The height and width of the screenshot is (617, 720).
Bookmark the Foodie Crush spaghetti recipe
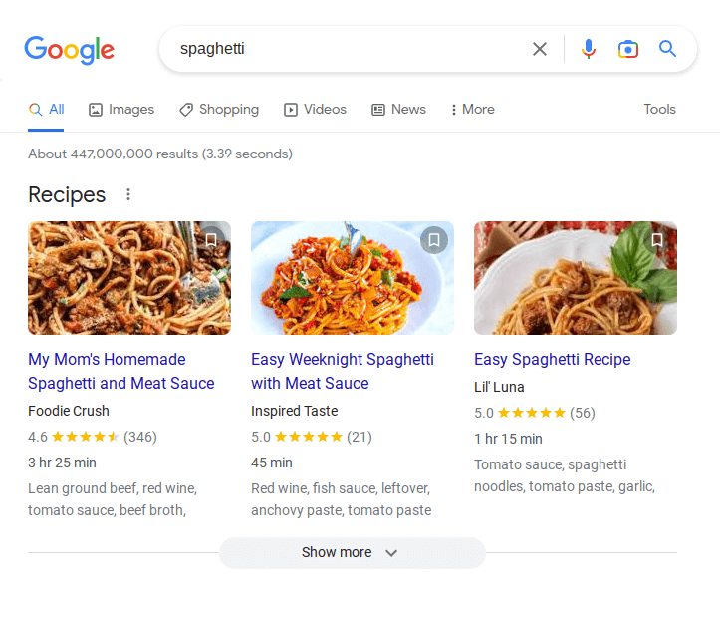click(211, 240)
